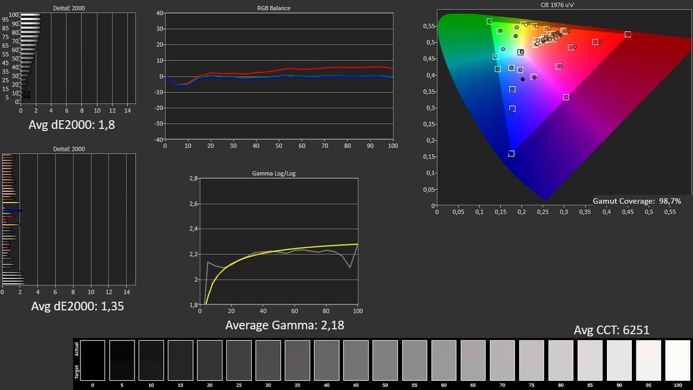Select the 60 grayscale swatch

(x=444, y=360)
